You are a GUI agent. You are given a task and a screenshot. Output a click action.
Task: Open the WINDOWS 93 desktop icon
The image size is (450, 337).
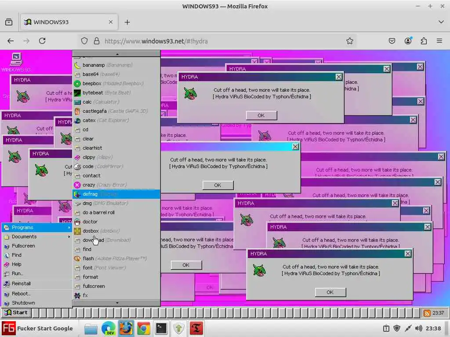[x=16, y=62]
